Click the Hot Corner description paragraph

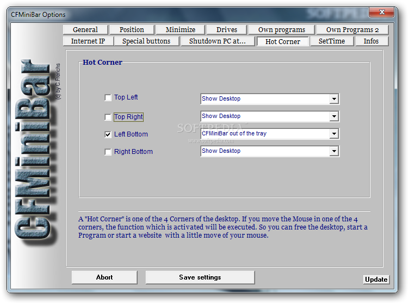223,227
